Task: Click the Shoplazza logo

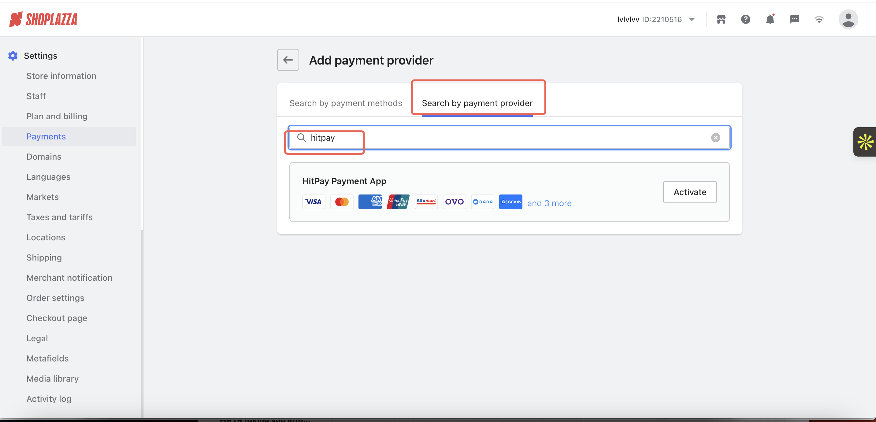Action: (x=43, y=19)
